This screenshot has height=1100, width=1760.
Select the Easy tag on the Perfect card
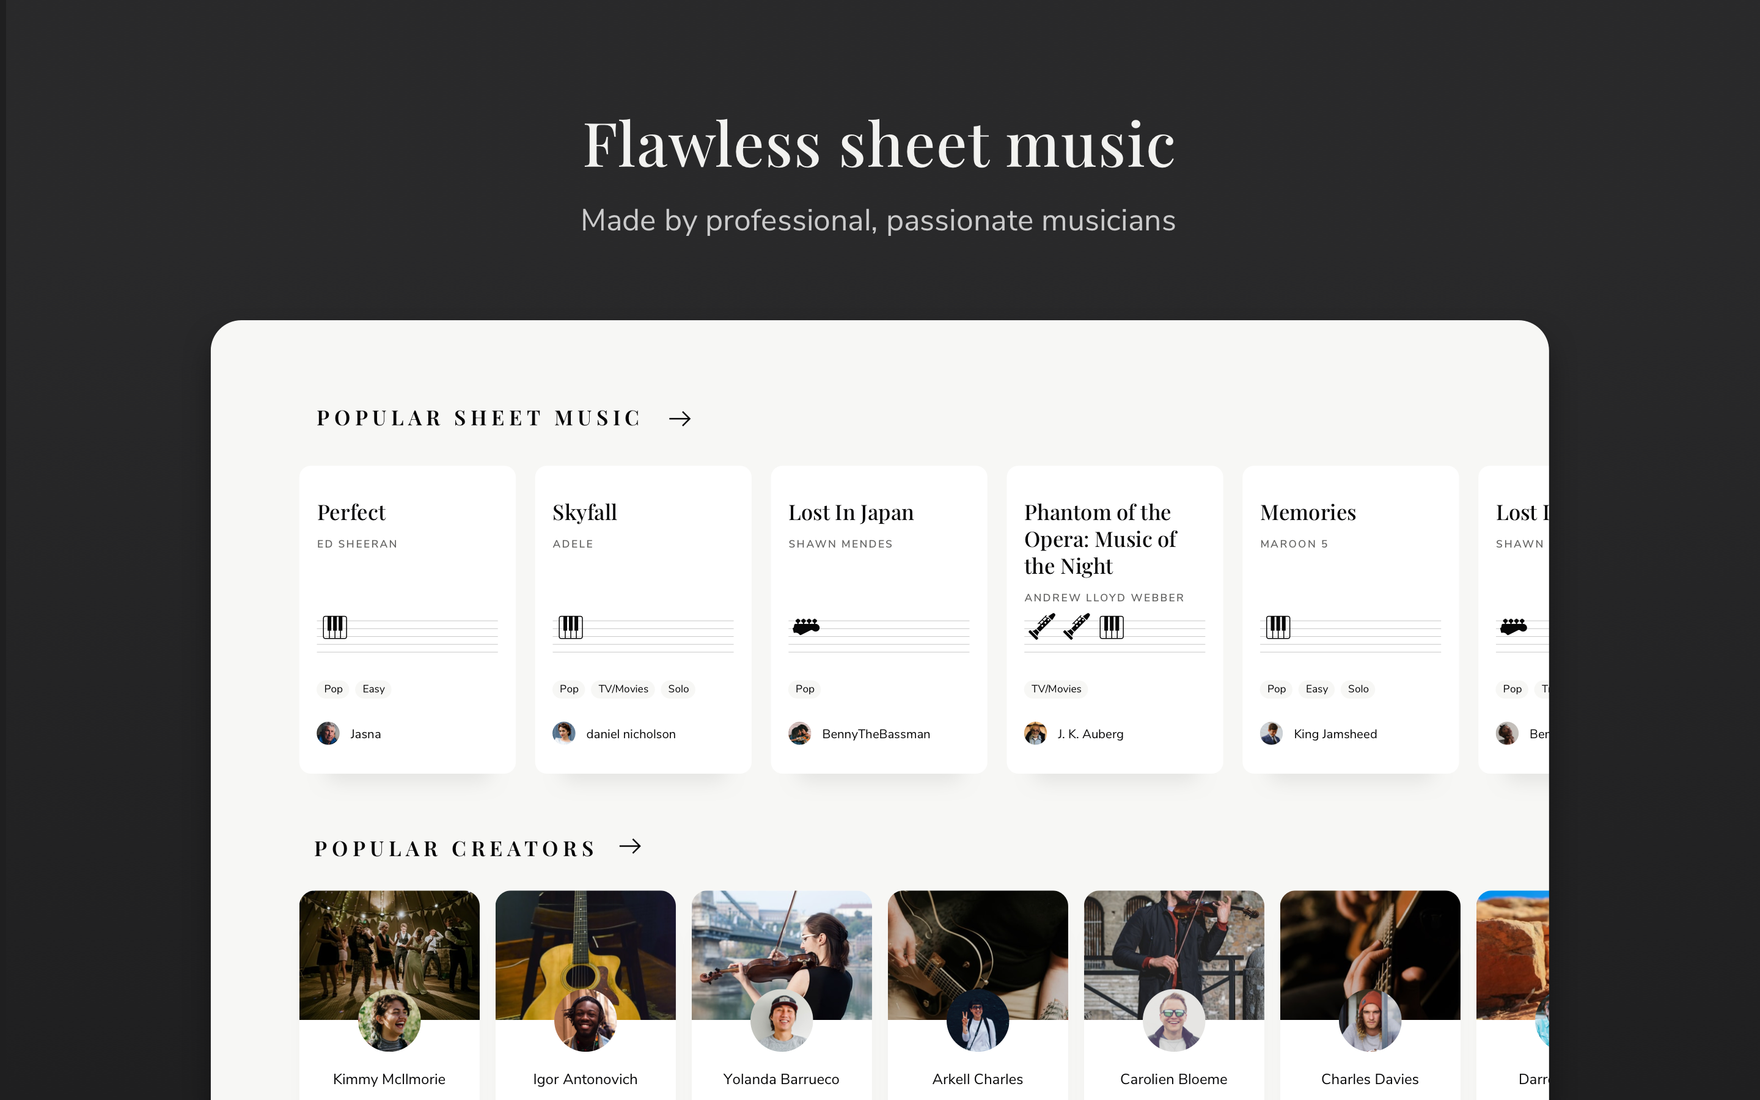coord(373,689)
